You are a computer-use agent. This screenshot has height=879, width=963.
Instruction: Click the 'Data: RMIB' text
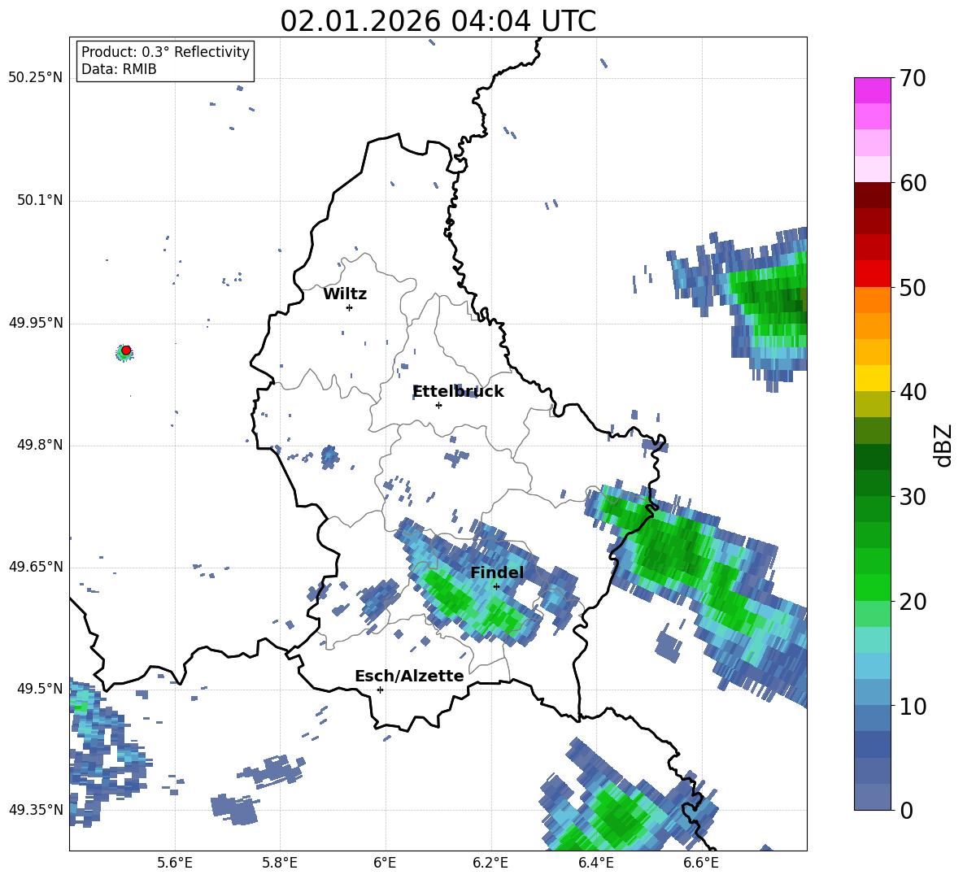pyautogui.click(x=119, y=69)
